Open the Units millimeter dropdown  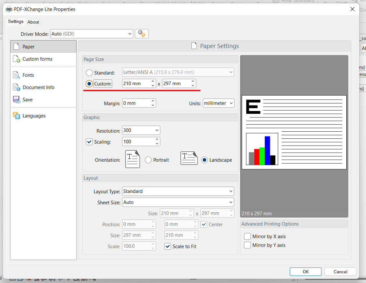219,103
